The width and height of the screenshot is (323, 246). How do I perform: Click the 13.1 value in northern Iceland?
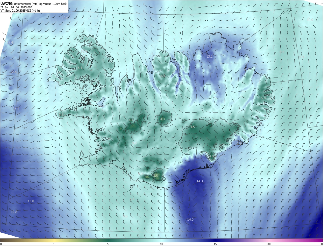(209, 57)
